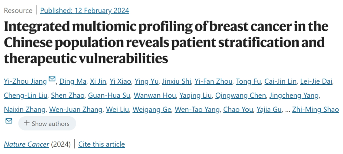This screenshot has height=154, width=343.
Task: Click author Guan-Hua Su
Action: [x=109, y=95]
